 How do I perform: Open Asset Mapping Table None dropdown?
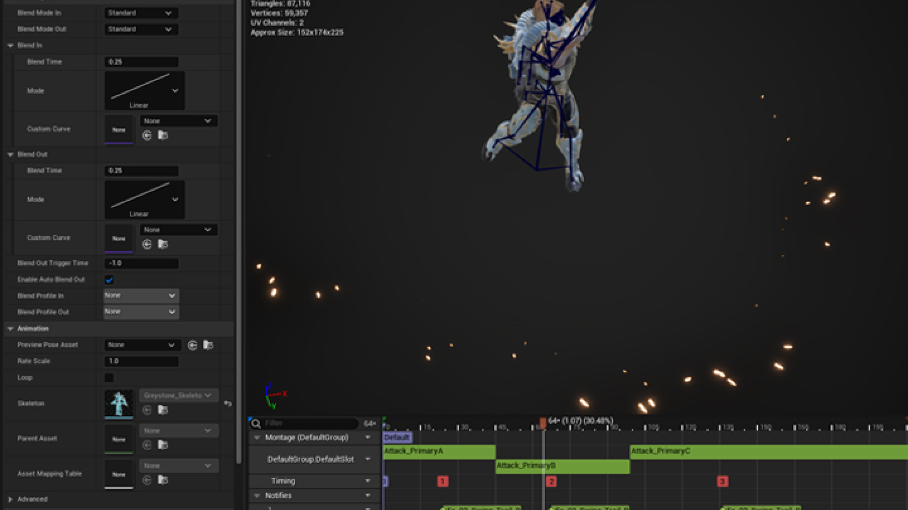[x=178, y=466]
